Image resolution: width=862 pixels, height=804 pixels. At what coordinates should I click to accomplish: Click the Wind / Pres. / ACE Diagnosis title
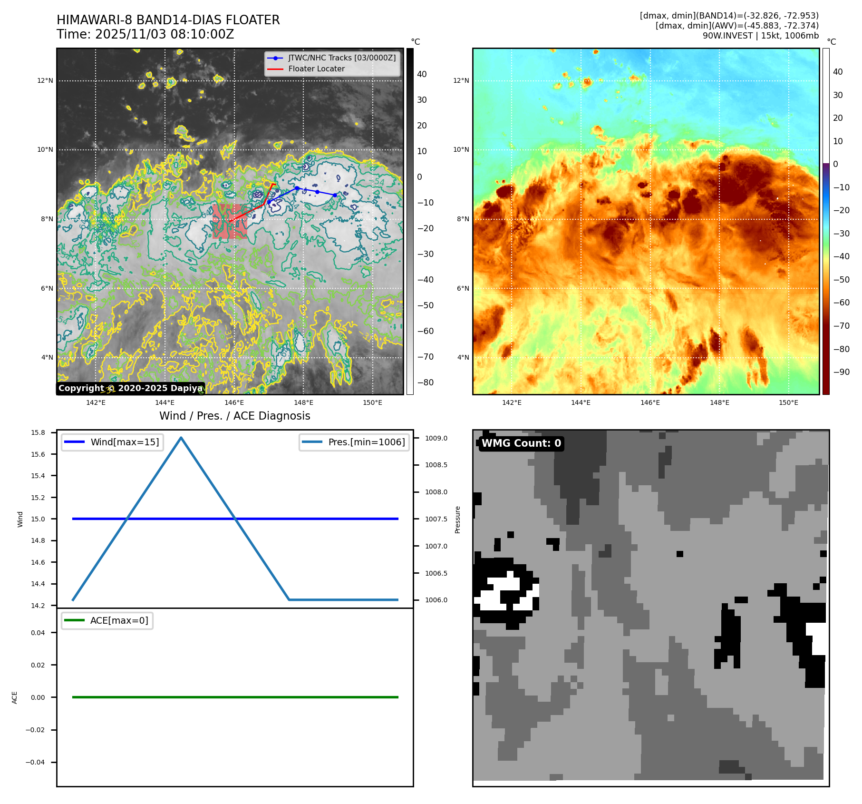pos(234,416)
